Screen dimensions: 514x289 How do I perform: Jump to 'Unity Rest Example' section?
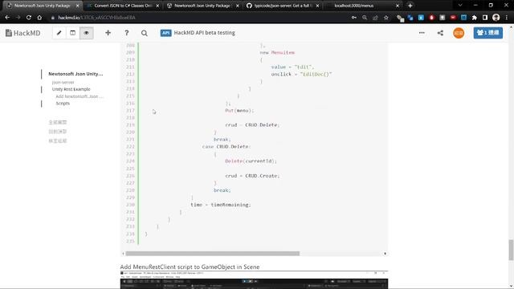pos(71,89)
